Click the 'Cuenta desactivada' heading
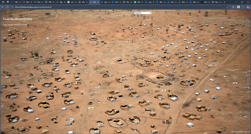 coord(17,19)
